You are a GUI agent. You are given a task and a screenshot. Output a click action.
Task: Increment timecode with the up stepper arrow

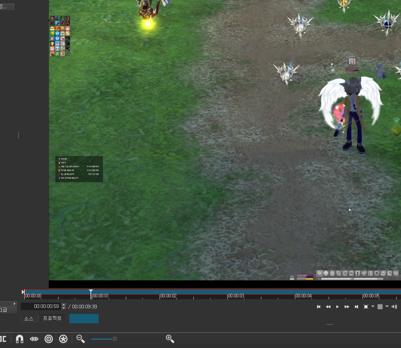[x=64, y=305]
